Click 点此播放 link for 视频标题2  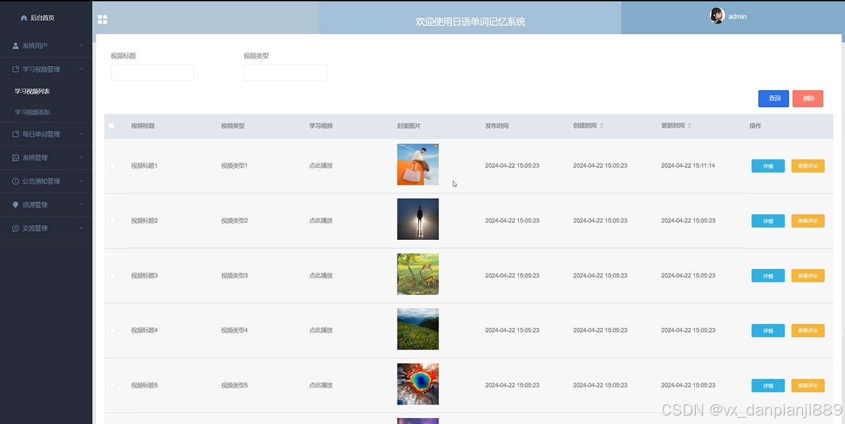pos(321,220)
